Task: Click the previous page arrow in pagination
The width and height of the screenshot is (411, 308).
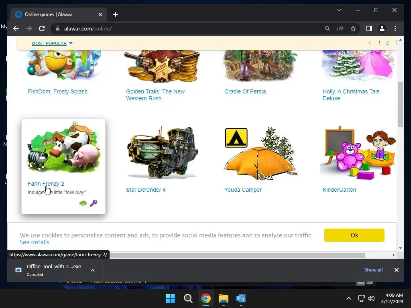Action: pos(370,43)
